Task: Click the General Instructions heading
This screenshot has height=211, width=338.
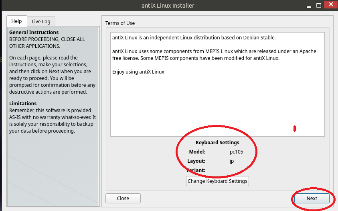Action: tap(34, 32)
